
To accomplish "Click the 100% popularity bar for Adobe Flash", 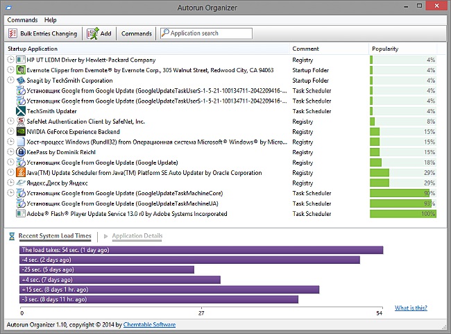I will 402,214.
